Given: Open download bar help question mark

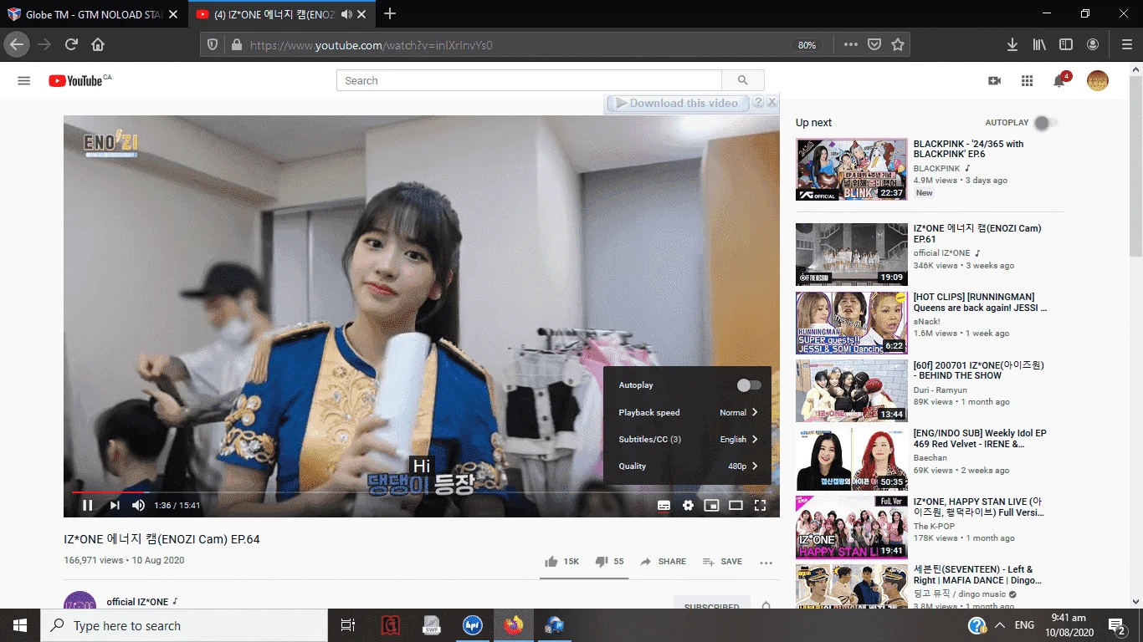Looking at the screenshot, I should (758, 102).
